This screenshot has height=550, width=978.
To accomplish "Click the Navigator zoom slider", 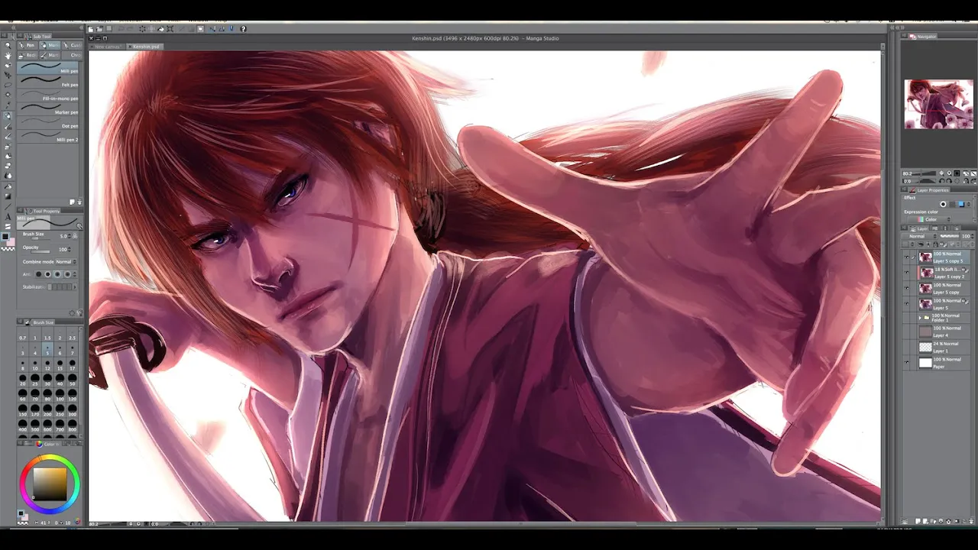I will coord(923,173).
